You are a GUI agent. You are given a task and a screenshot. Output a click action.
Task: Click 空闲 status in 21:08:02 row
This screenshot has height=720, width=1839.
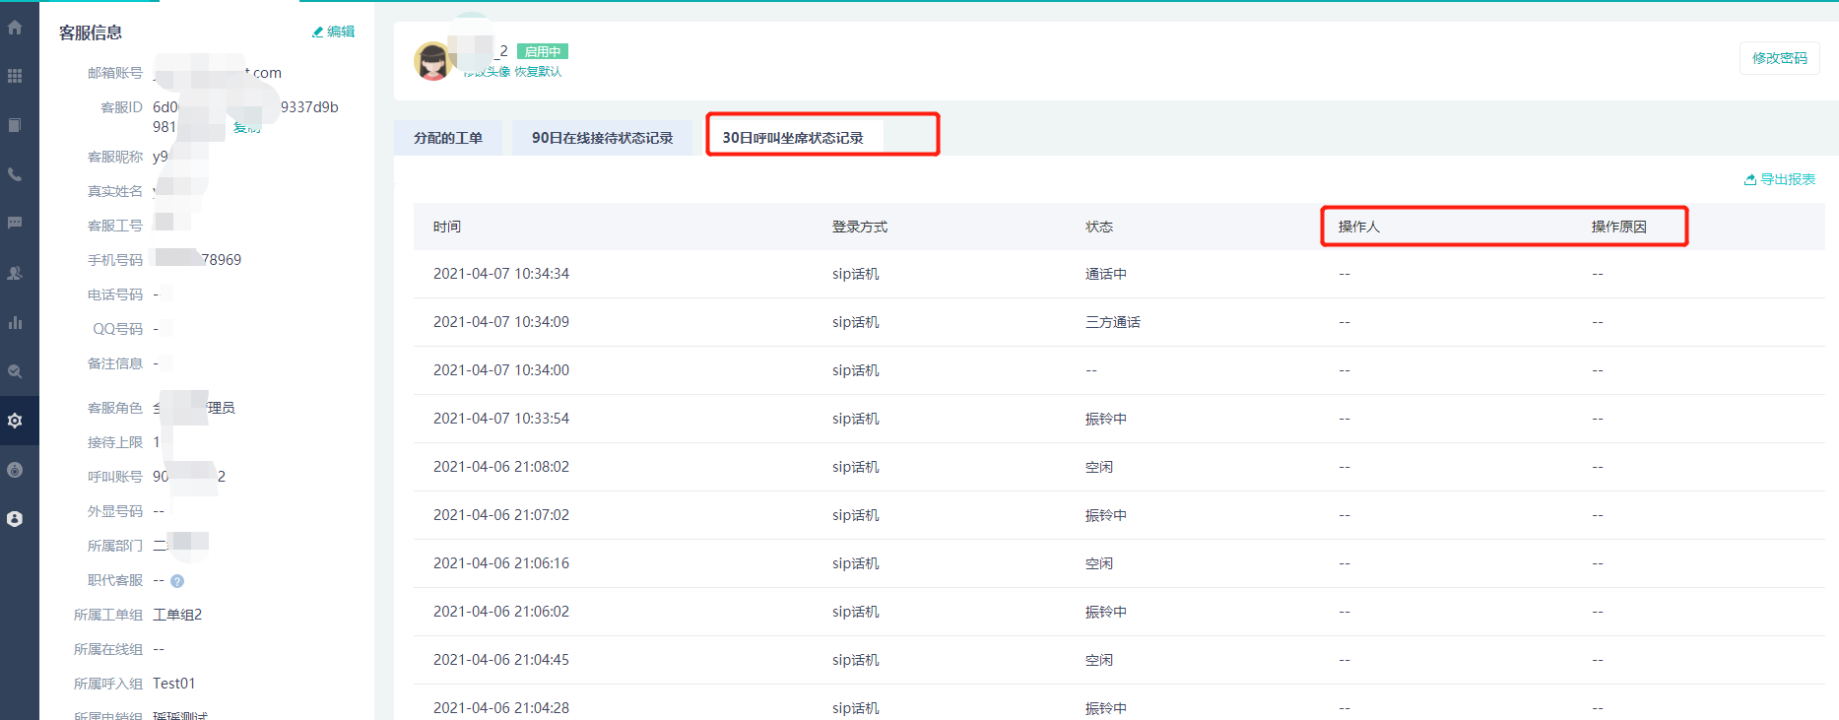coord(1099,467)
